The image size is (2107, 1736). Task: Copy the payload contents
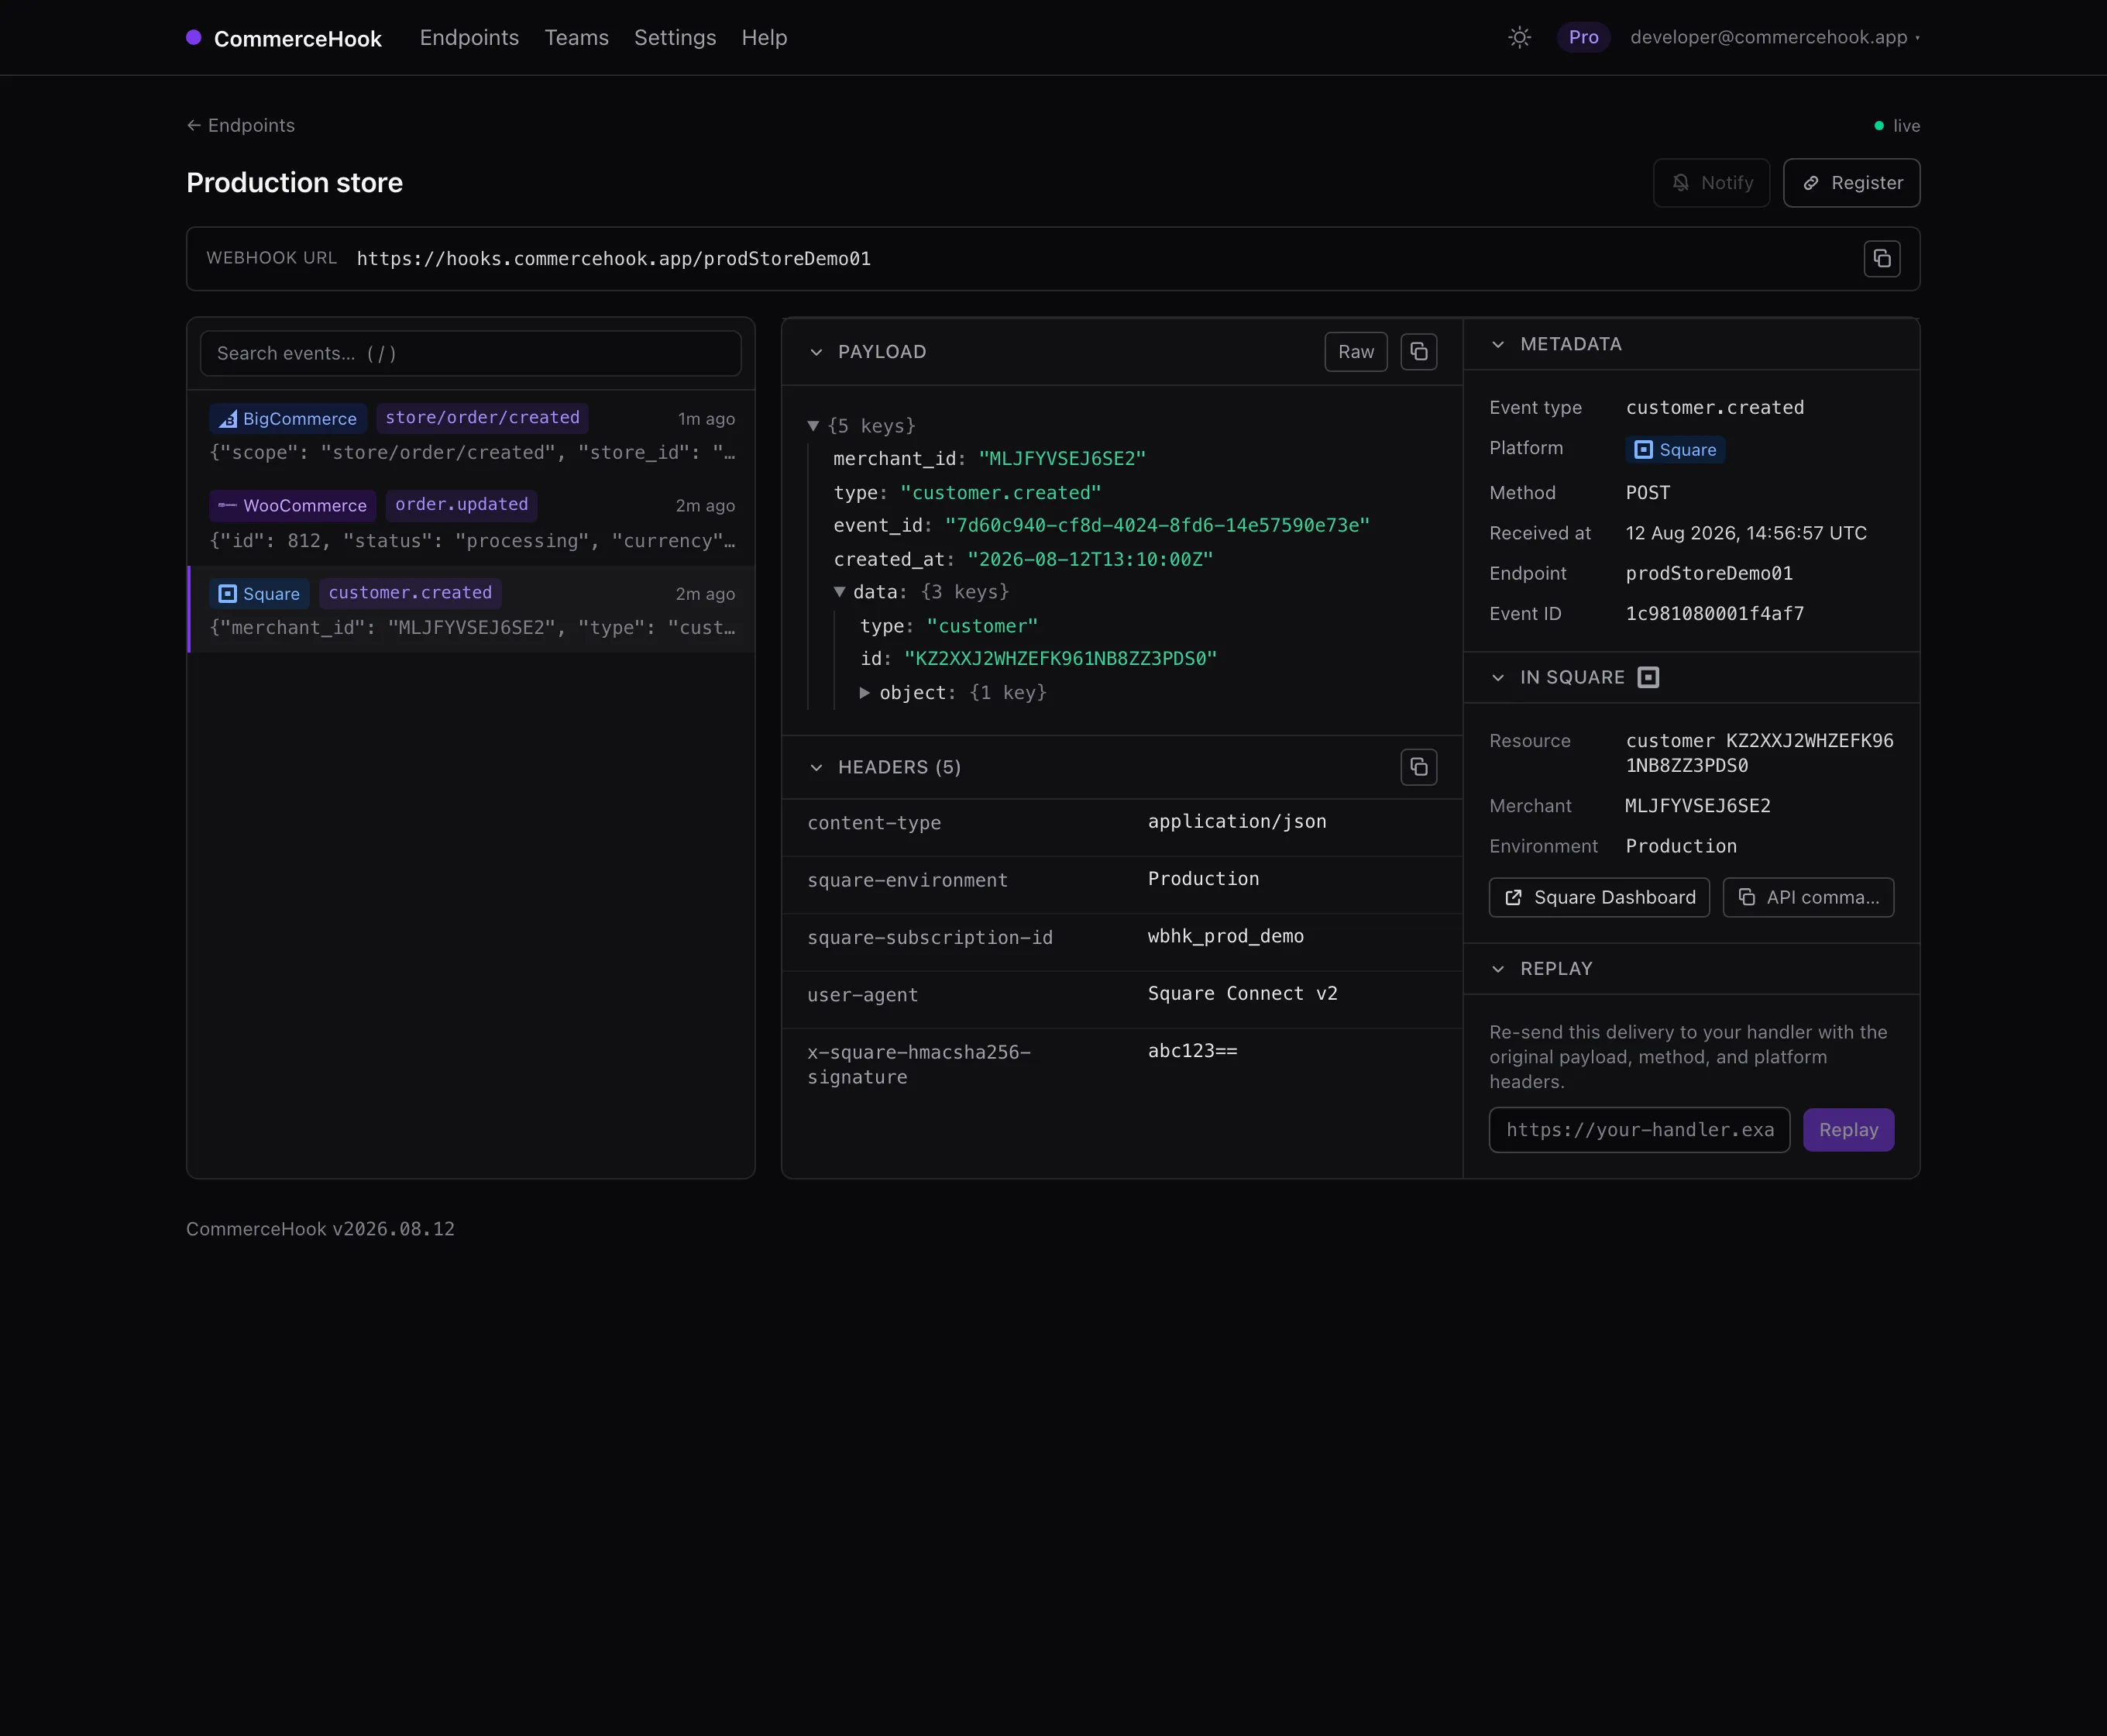tap(1418, 352)
